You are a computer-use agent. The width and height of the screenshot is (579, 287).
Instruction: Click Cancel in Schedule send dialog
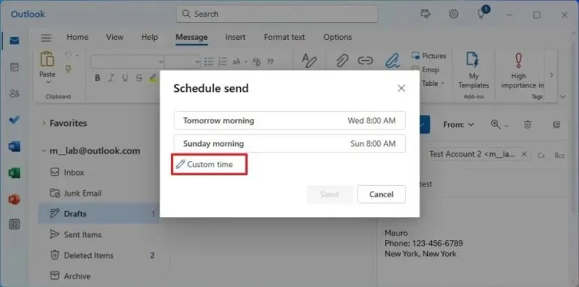(x=381, y=194)
